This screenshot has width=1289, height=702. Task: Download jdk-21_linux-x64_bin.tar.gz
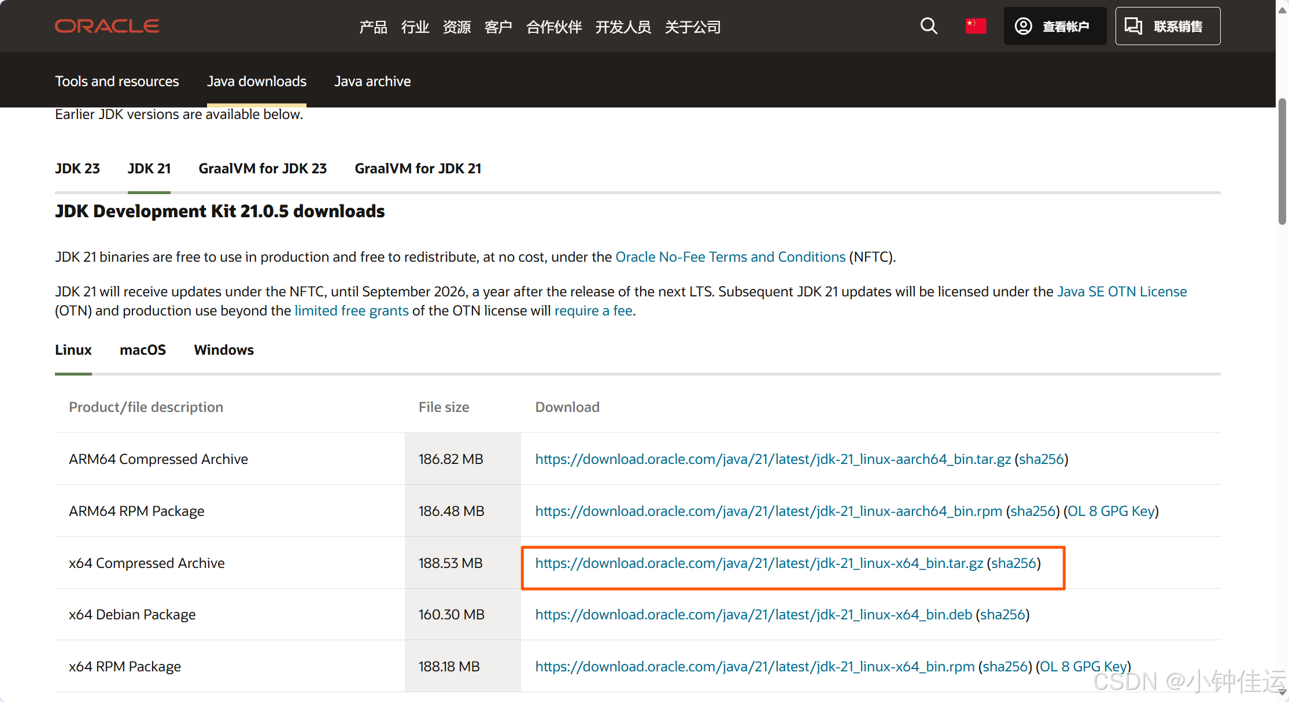tap(759, 563)
